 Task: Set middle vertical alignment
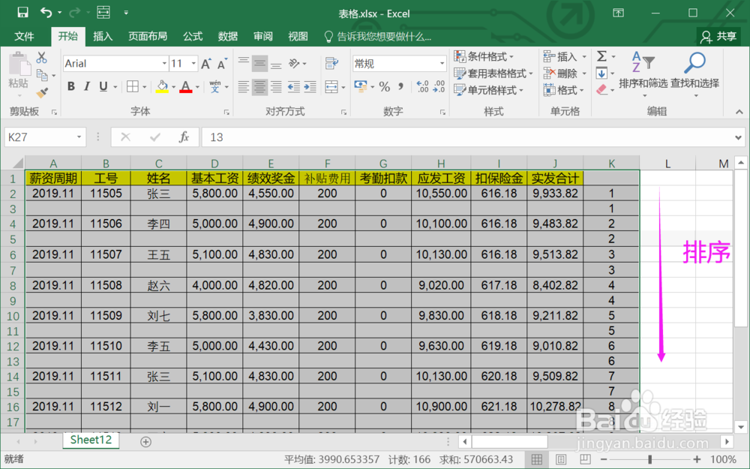click(259, 64)
